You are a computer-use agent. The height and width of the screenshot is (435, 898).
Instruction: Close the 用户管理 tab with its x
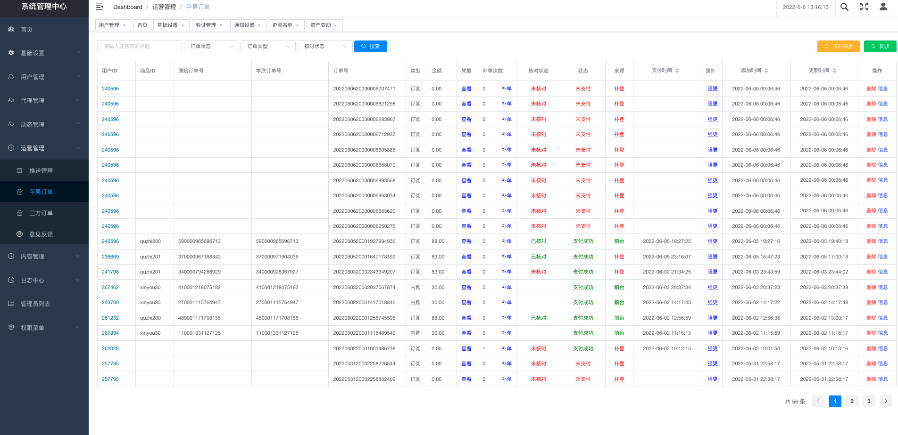pos(125,25)
